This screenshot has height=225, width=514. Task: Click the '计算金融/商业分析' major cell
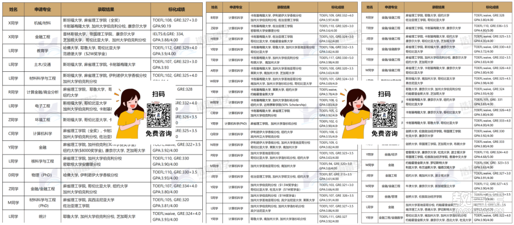coord(43,92)
